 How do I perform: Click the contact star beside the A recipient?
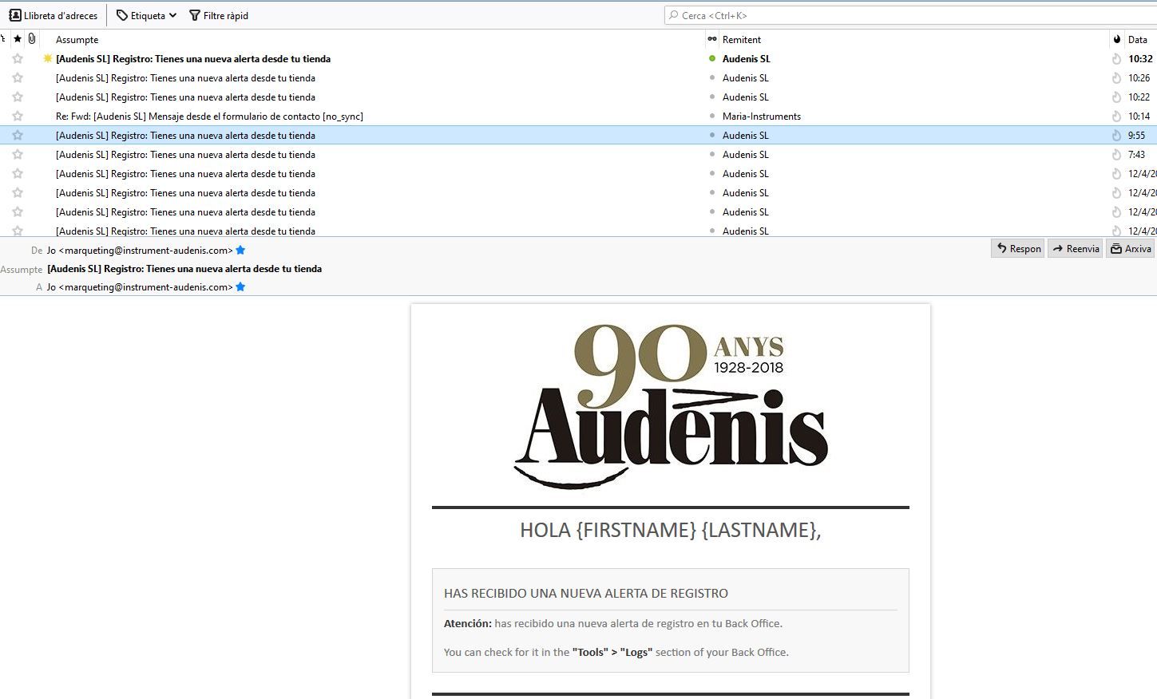coord(240,286)
